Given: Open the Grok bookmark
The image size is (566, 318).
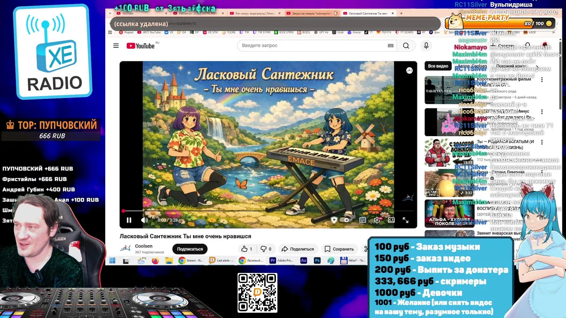Looking at the screenshot, I should [338, 32].
